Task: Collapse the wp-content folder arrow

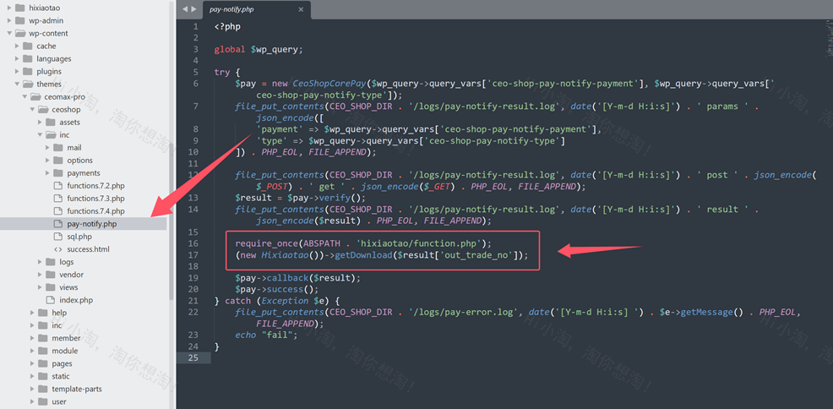Action: (9, 34)
